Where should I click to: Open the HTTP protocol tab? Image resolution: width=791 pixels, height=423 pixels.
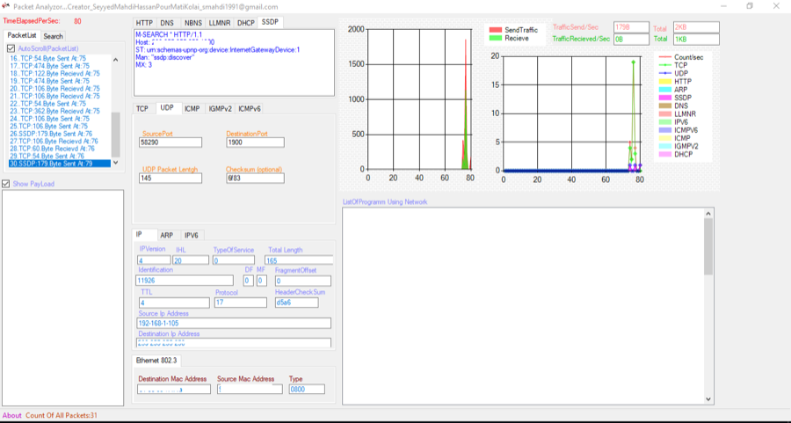144,23
